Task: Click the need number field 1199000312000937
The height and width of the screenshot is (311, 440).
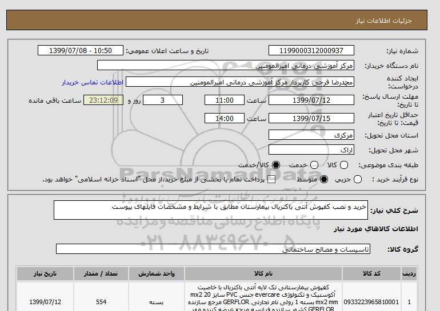Action: click(311, 50)
